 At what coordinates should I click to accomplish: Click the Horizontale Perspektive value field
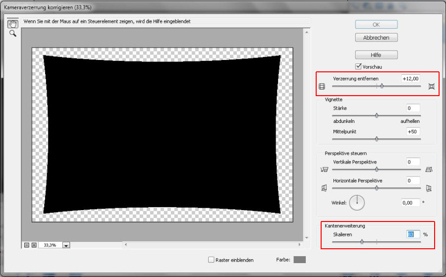coord(413,180)
